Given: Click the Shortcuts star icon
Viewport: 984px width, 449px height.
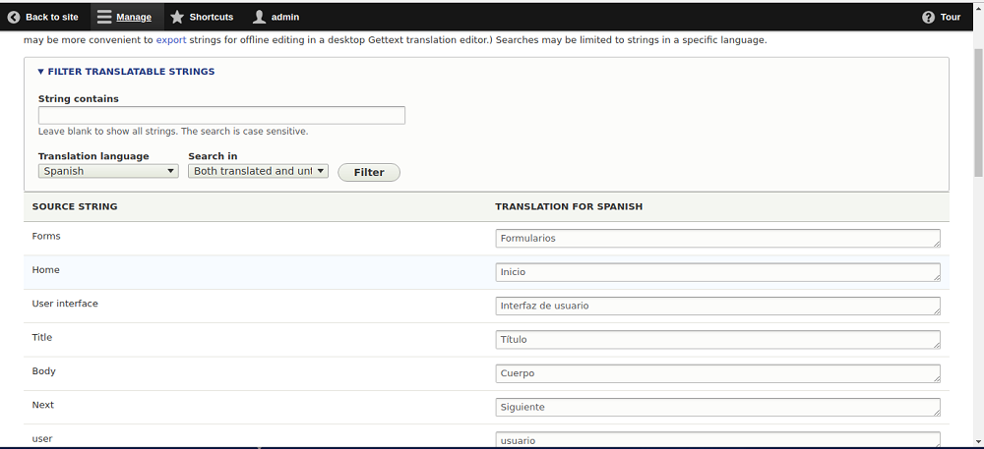Looking at the screenshot, I should 177,17.
